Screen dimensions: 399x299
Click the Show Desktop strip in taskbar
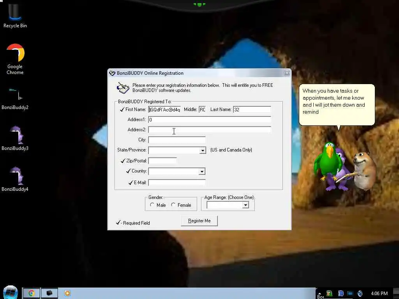click(396, 294)
